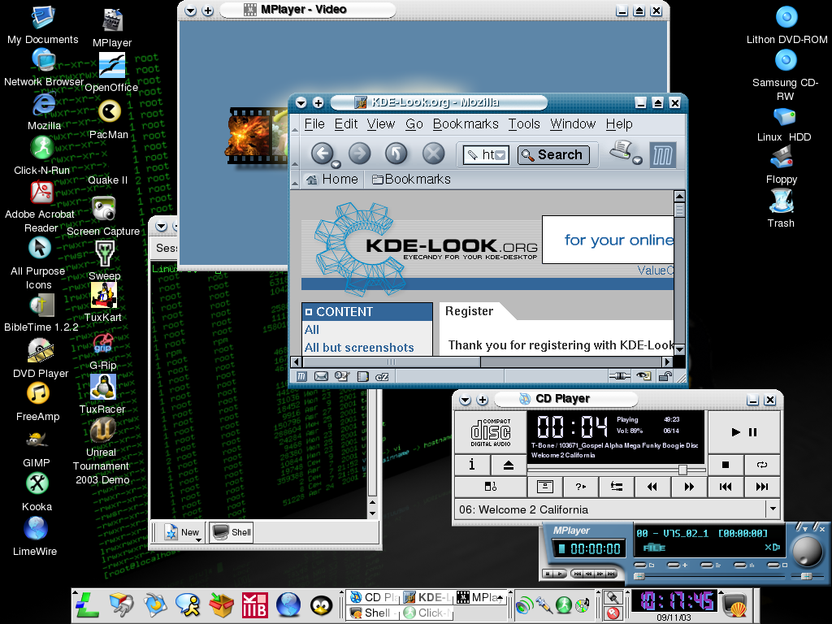Open CDDB dialog in CD Player
The image size is (832, 624).
tap(545, 487)
